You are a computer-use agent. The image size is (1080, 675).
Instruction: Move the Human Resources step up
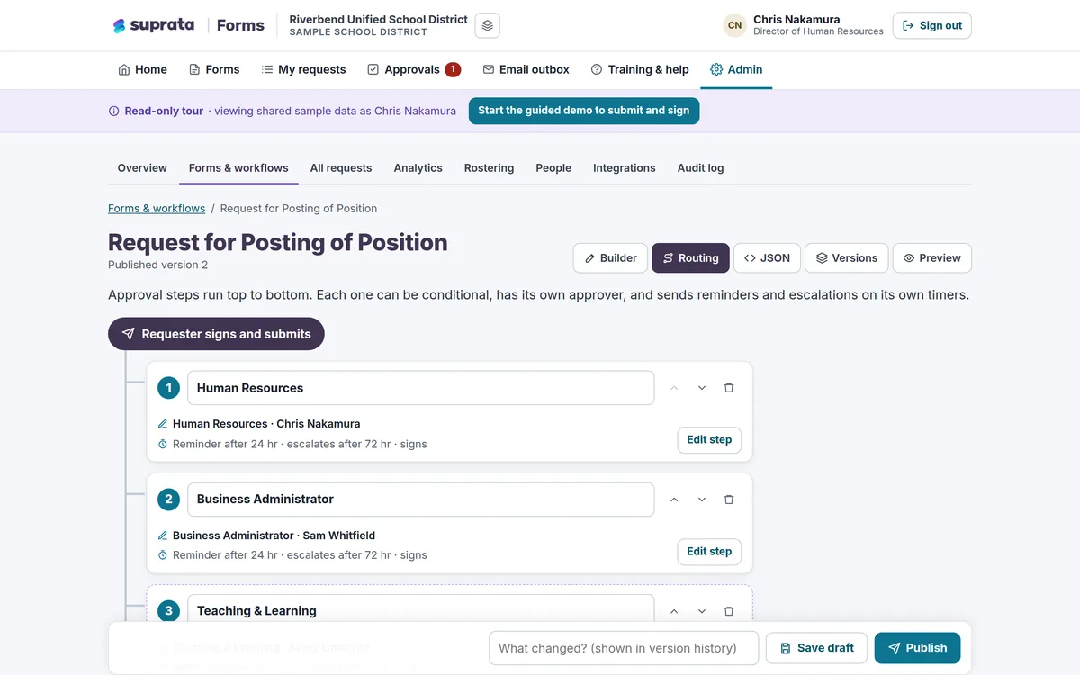(674, 388)
